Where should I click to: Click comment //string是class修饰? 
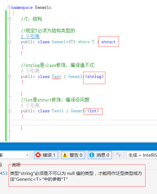[57, 65]
